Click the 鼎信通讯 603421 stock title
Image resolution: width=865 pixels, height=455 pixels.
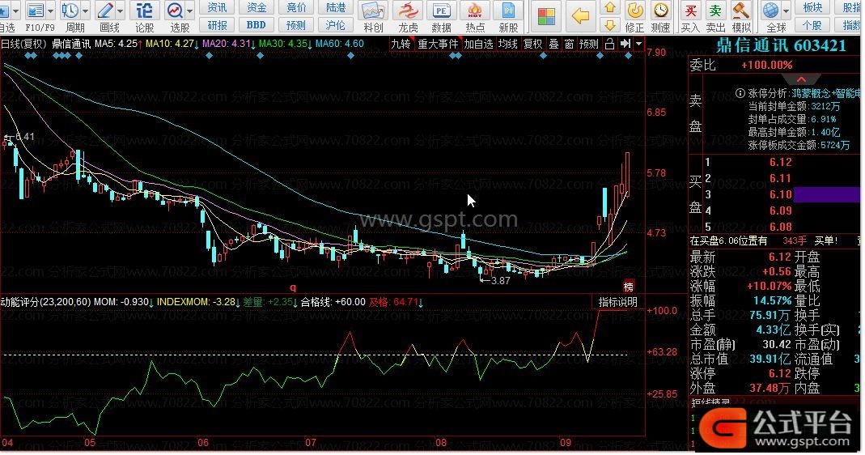[x=781, y=45]
